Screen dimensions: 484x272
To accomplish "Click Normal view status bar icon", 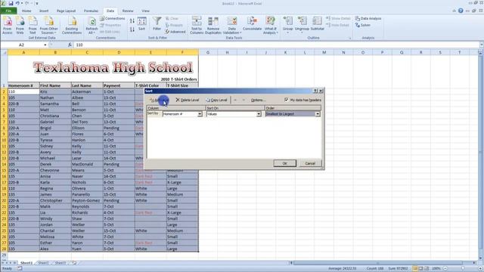I will (x=415, y=269).
